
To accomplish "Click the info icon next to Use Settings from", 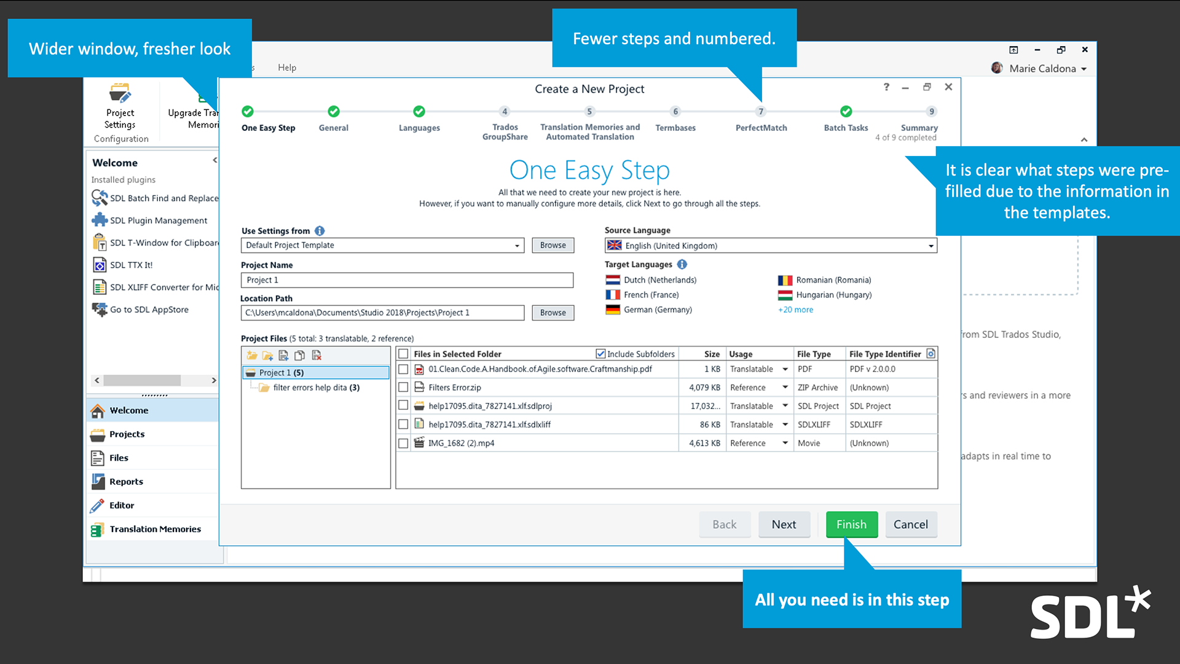I will 320,231.
